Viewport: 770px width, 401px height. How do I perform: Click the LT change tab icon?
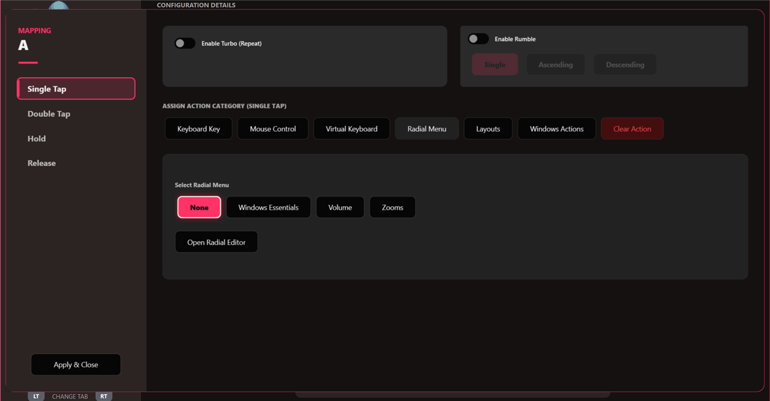tap(36, 396)
